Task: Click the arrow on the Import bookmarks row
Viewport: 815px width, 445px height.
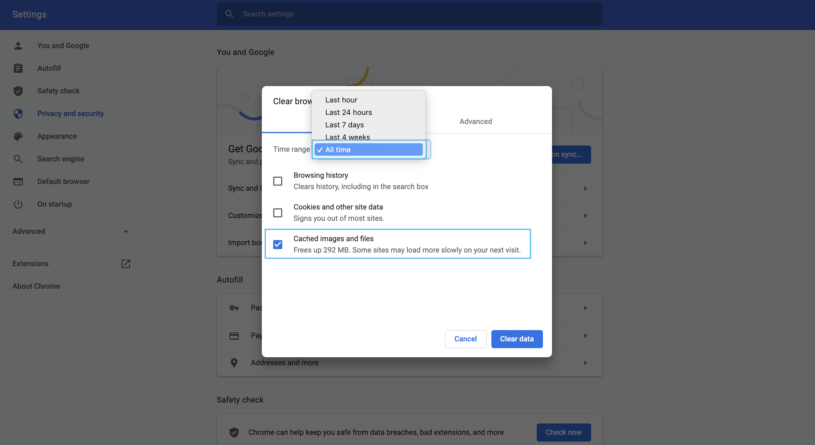Action: click(x=585, y=243)
